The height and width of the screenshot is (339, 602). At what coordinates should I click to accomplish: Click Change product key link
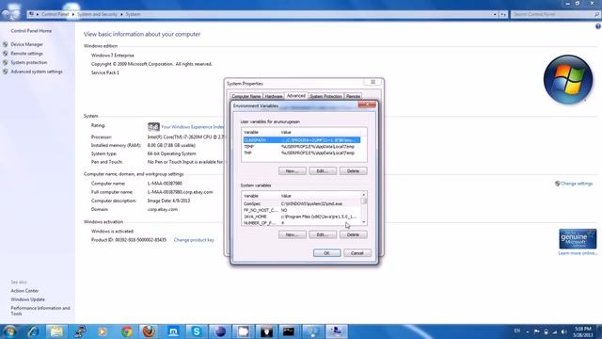(194, 240)
